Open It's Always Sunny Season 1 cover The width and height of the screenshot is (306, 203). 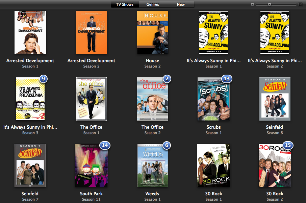tap(213, 32)
